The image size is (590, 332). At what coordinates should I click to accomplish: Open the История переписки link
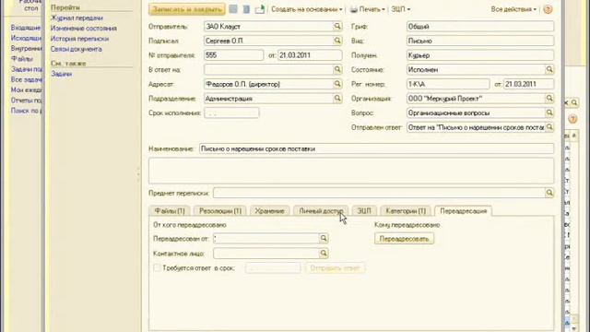pos(80,39)
